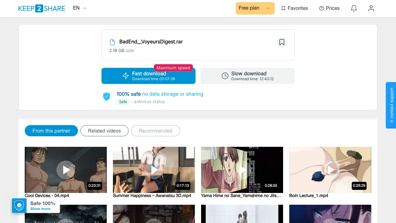
Task: Click the 0:17:13 duration label
Action: [183, 186]
